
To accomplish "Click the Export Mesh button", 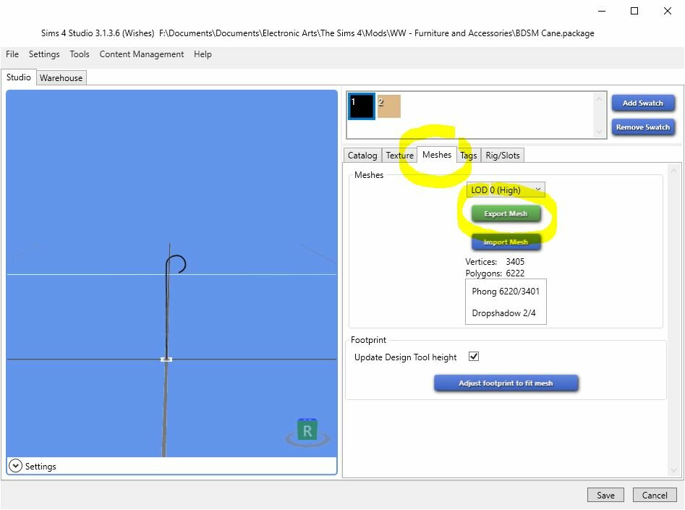I will [x=506, y=213].
